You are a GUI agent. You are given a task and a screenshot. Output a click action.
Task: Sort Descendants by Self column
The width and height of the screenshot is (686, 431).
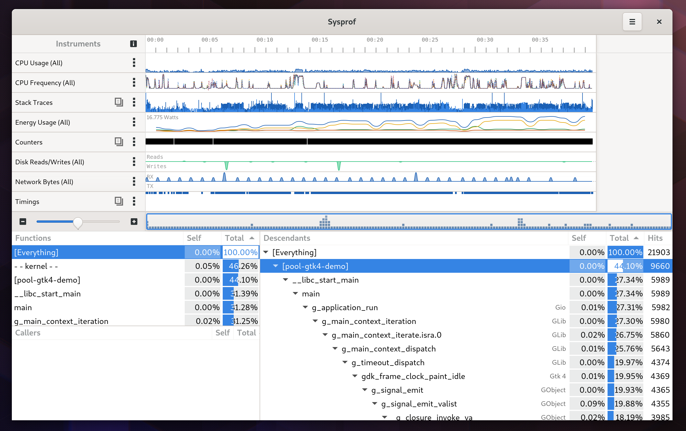pyautogui.click(x=587, y=238)
